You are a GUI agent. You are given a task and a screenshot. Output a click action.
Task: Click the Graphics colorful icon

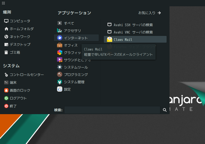pos(60,52)
